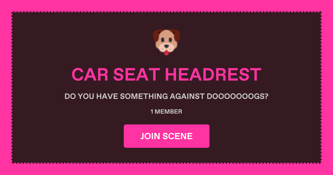This screenshot has width=333, height=175.
Task: Click the word DOOOOOOOGS? in the tagline
Action: pyautogui.click(x=238, y=97)
